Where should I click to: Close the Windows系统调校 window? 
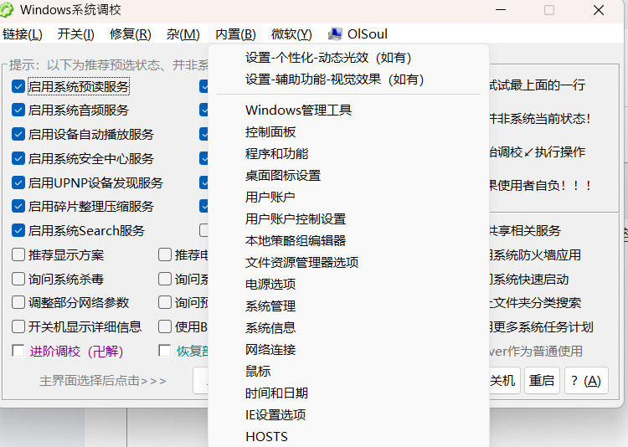pyautogui.click(x=599, y=10)
